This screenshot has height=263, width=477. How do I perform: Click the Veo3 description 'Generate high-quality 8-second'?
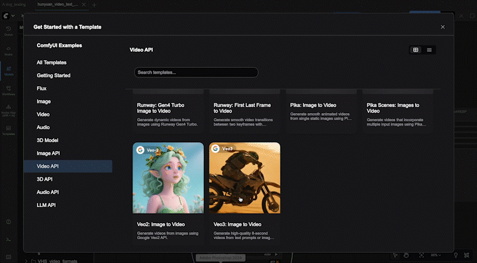pyautogui.click(x=244, y=236)
